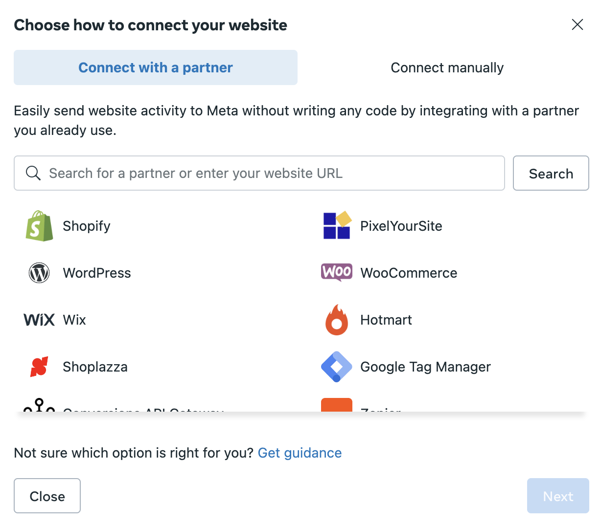Choose the Google Tag Manager label
Image resolution: width=601 pixels, height=527 pixels.
pos(425,367)
